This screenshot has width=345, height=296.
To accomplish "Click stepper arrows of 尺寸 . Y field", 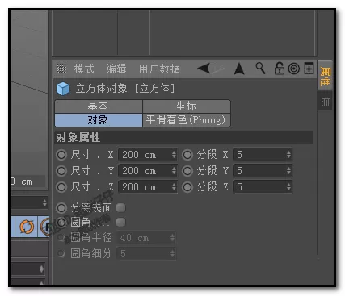I will (x=174, y=171).
